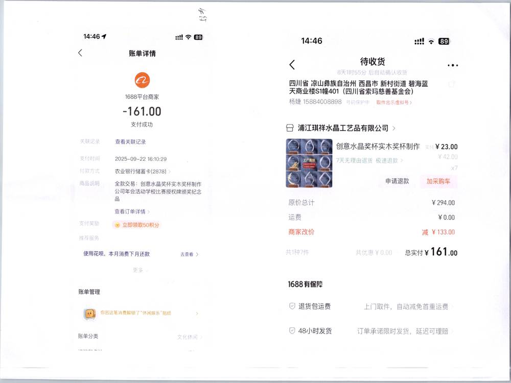511x383 pixels.
Task: Expand 农业银行储蓄卡(2878) payment method details
Action: (x=143, y=172)
